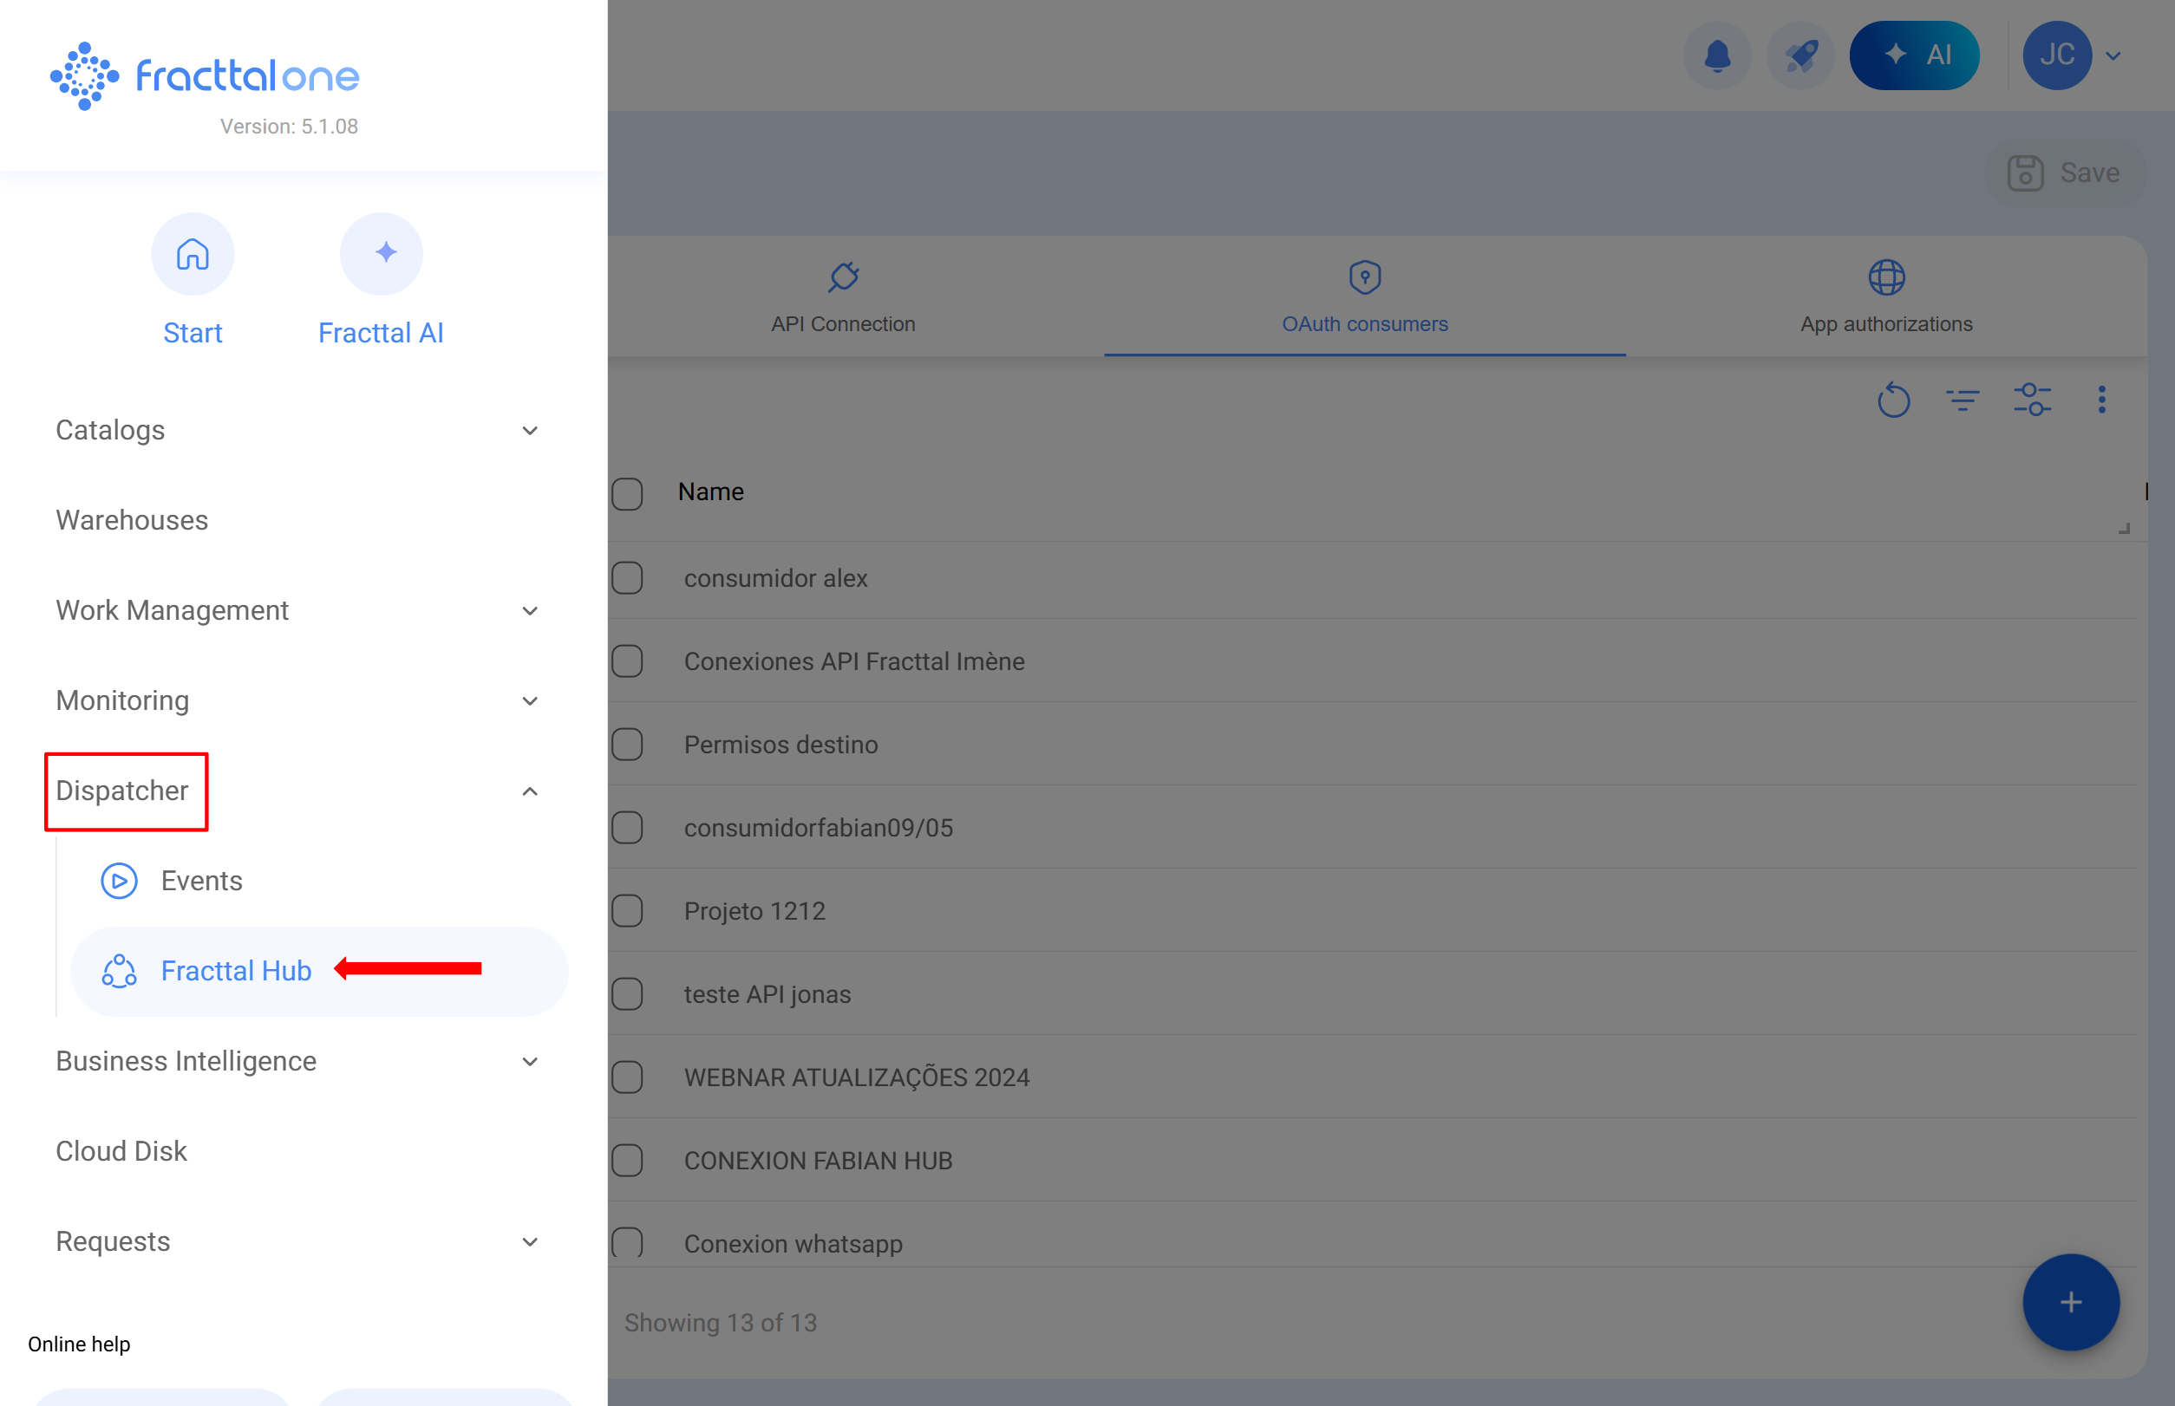Toggle the select-all checkbox beside Name
Screen dimensions: 2175x1406
click(x=628, y=493)
